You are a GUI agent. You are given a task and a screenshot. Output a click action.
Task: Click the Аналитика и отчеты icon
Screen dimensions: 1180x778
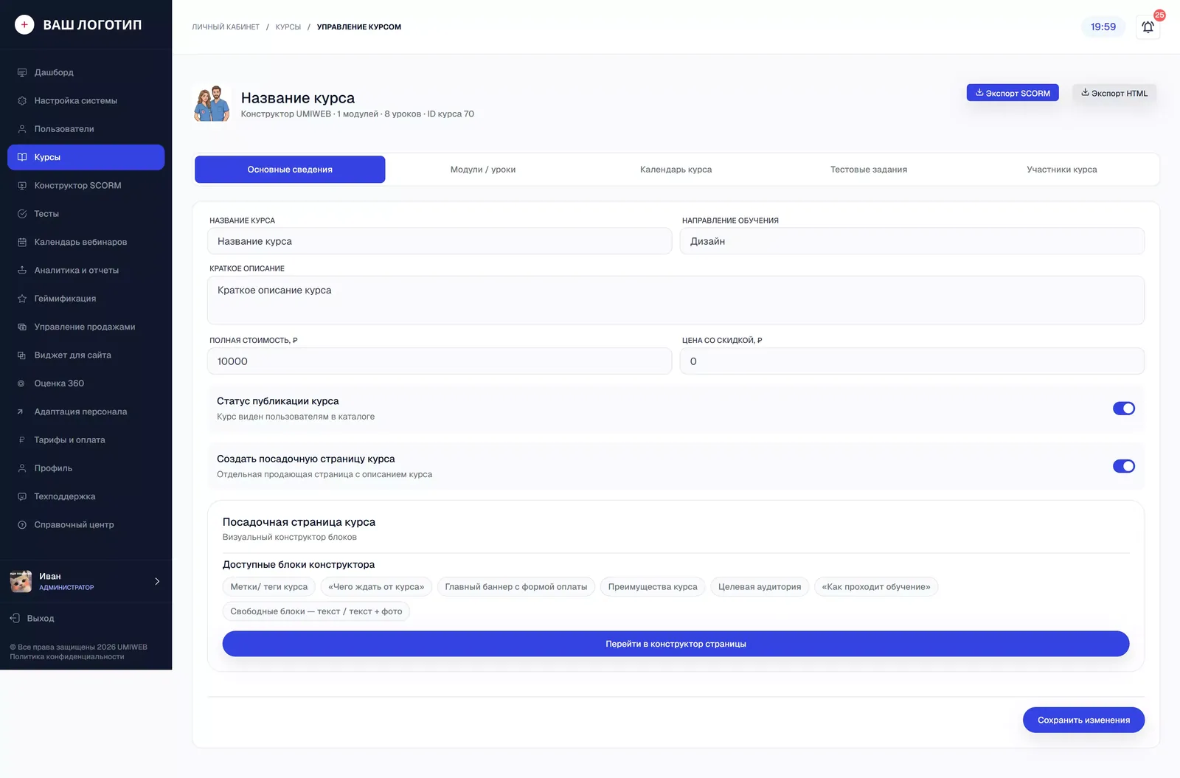(22, 271)
